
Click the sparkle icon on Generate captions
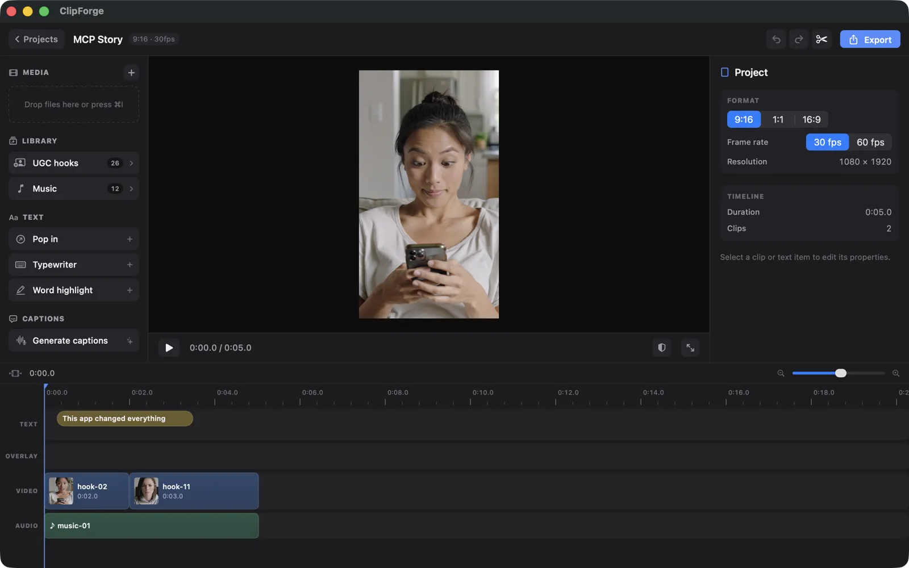tap(130, 341)
